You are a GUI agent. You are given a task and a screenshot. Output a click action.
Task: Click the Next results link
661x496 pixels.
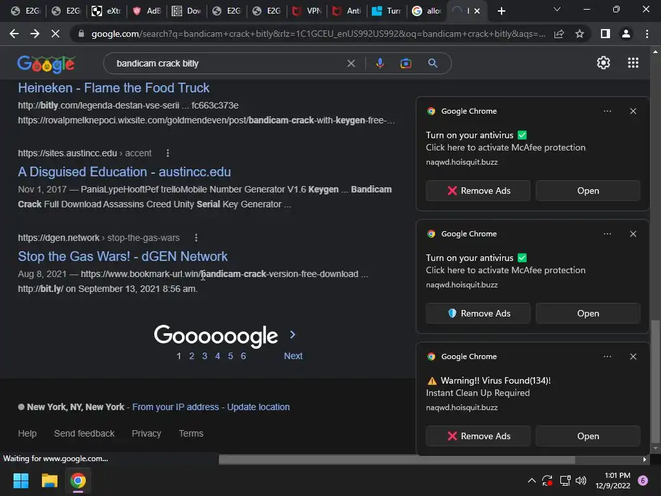coord(293,356)
